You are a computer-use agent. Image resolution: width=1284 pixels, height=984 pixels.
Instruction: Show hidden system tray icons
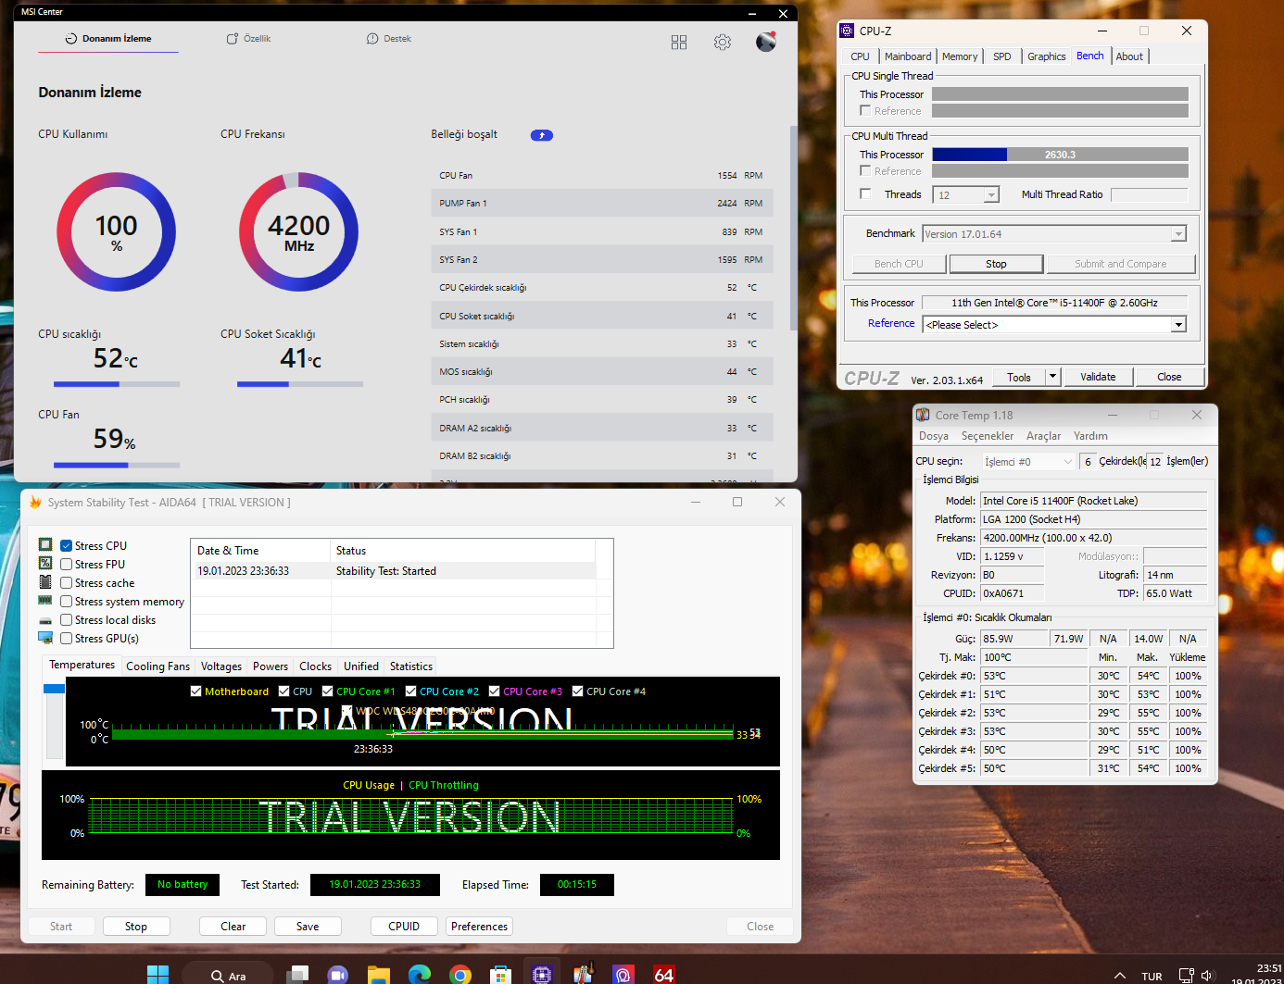(1120, 976)
